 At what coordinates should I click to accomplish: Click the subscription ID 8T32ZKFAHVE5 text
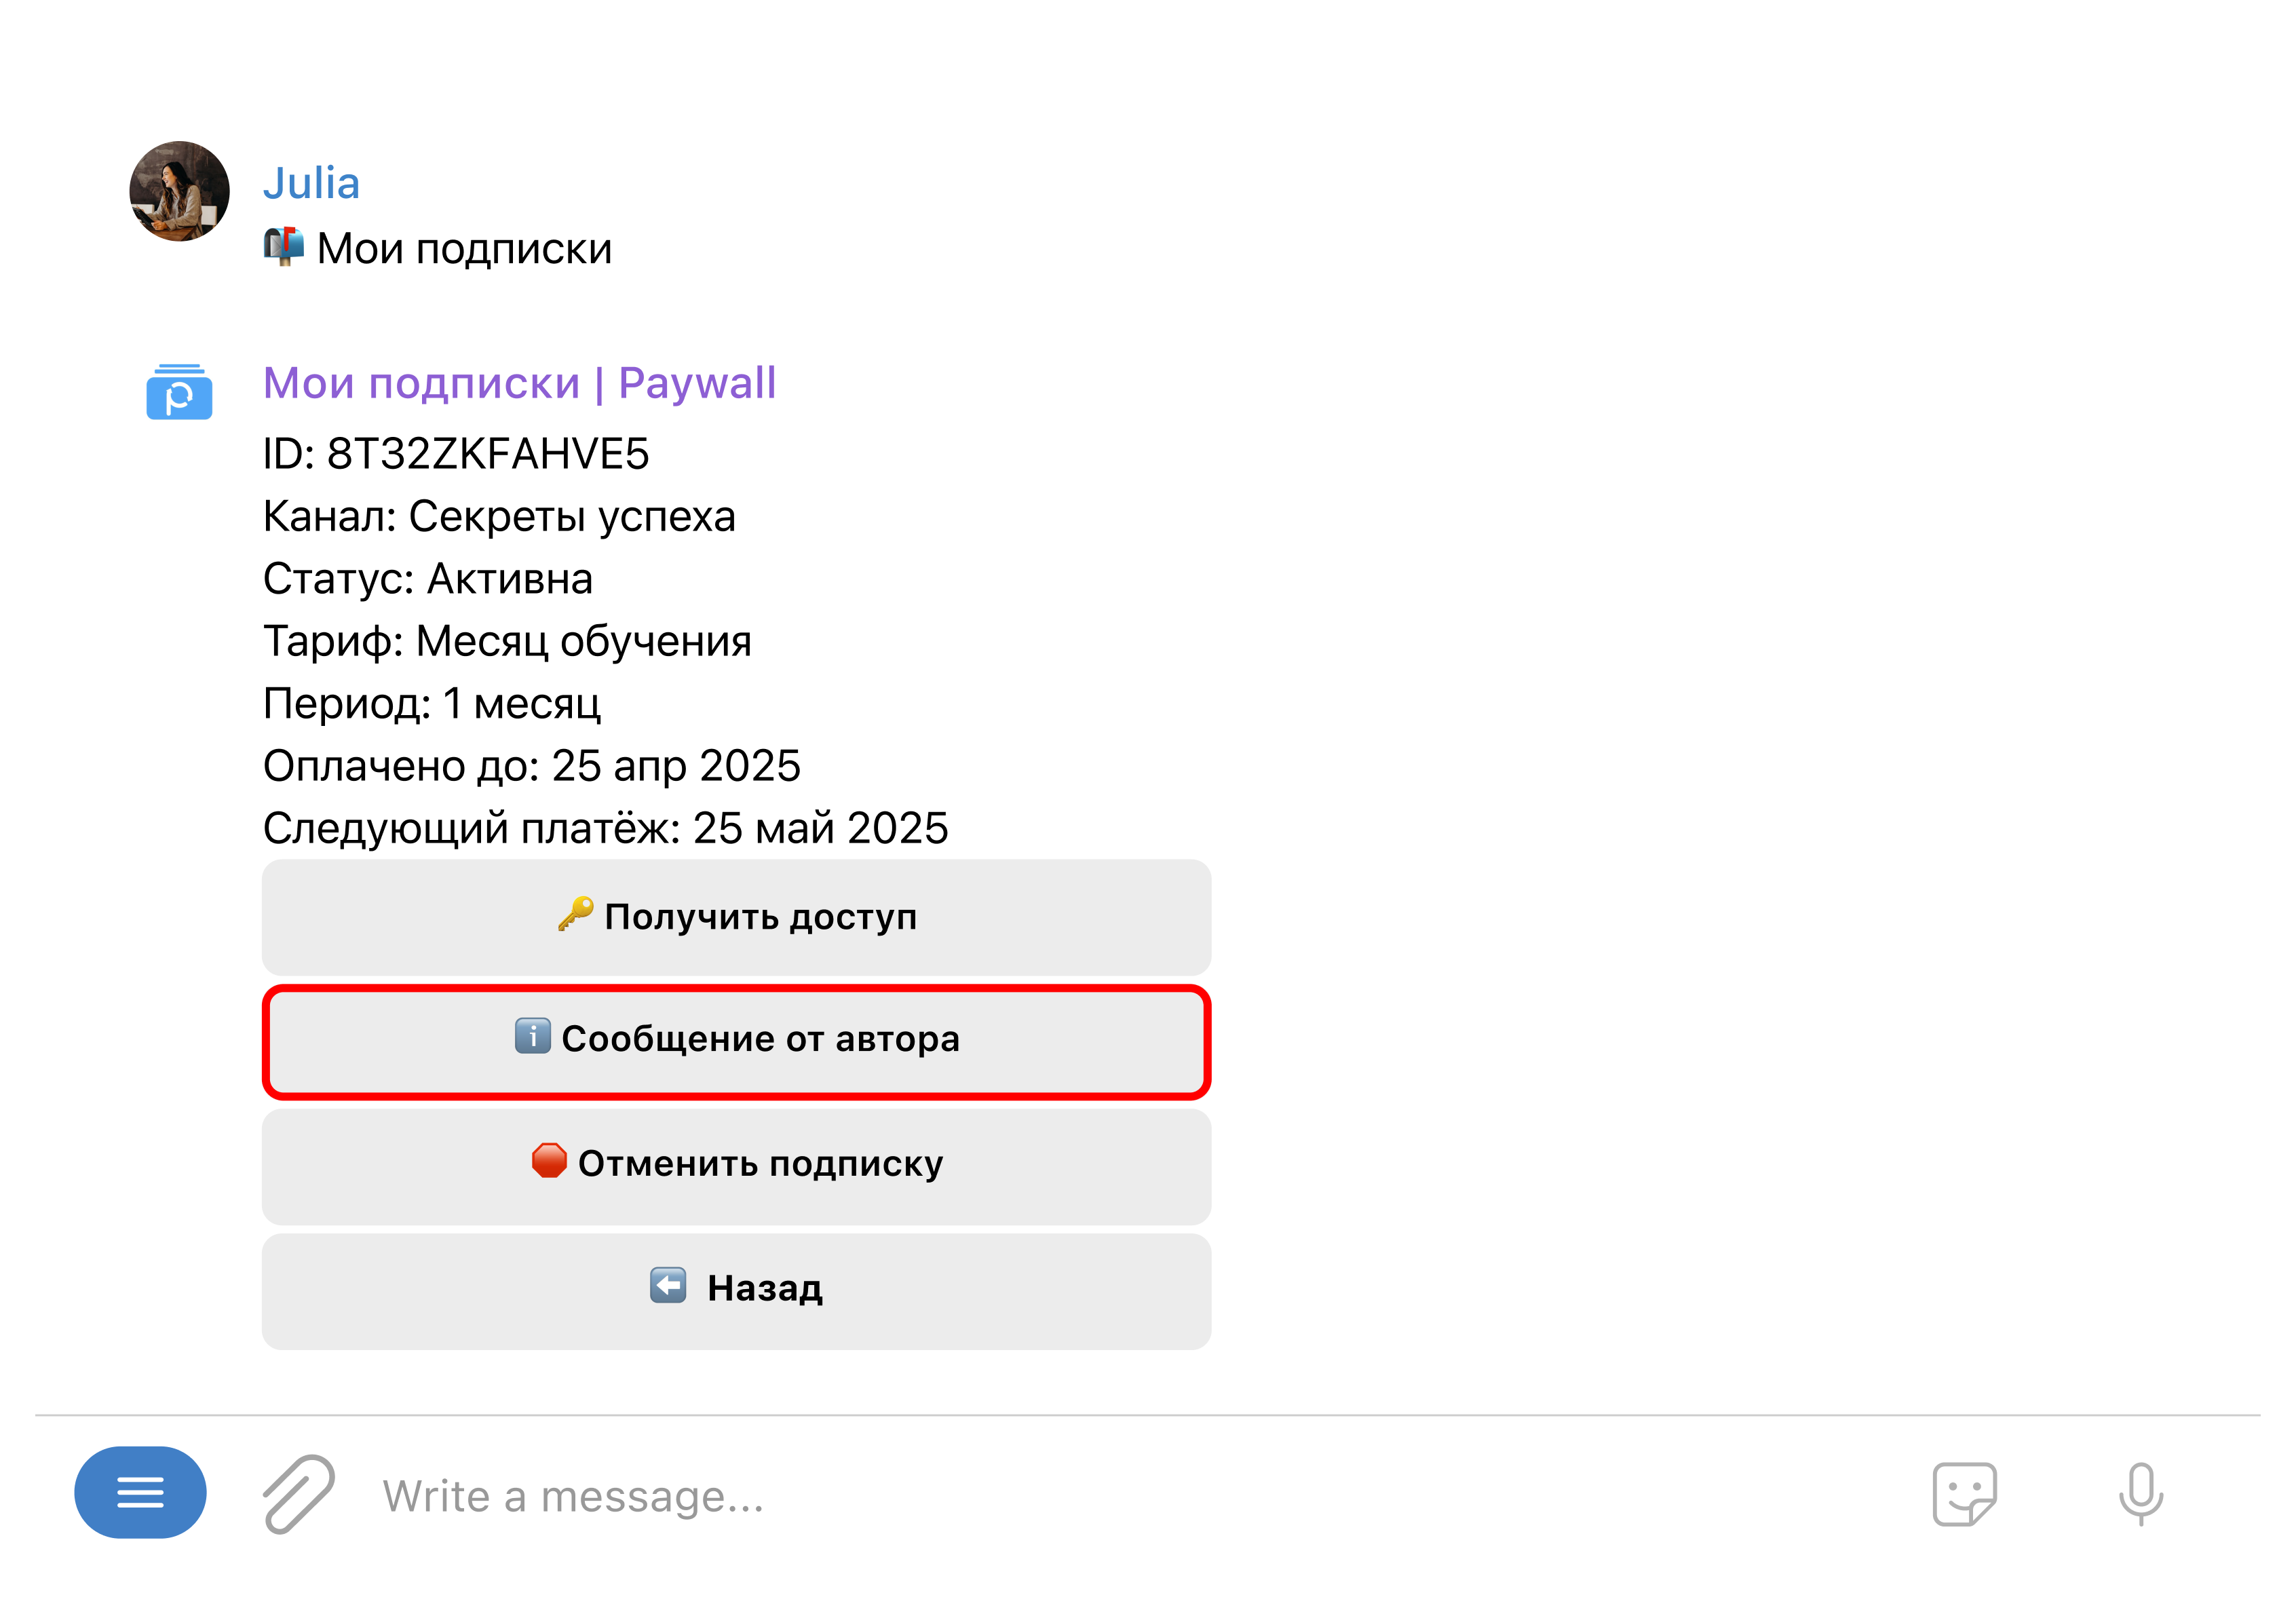[488, 454]
